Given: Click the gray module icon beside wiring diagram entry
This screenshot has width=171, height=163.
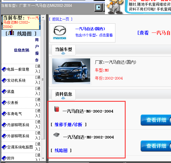Looking at the screenshot, I should coord(56,135).
